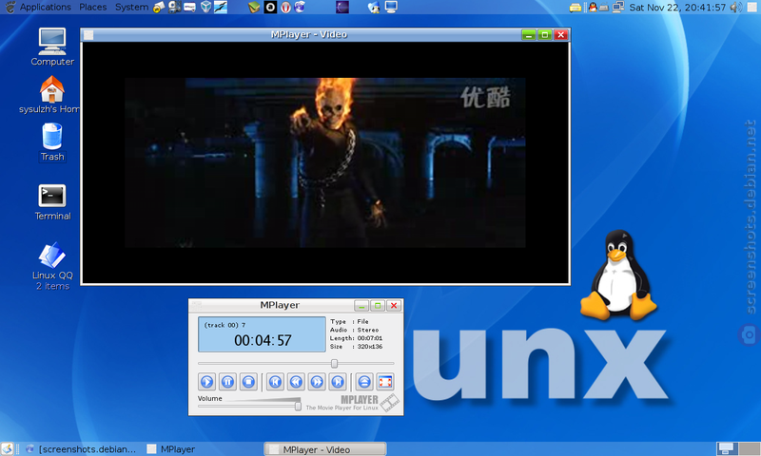
Task: Click the keyboard indicator tray icon
Action: pyautogui.click(x=604, y=8)
